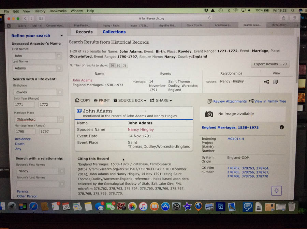
Task: Open the Review Attachments link
Action: click(227, 101)
